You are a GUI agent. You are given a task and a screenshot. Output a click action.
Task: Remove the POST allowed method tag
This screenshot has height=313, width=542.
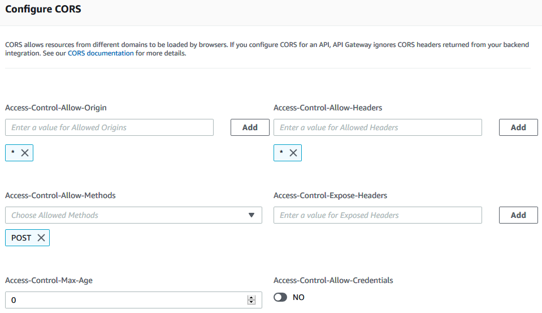coord(41,238)
